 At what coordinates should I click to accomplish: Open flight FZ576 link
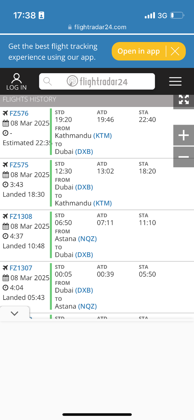point(19,113)
